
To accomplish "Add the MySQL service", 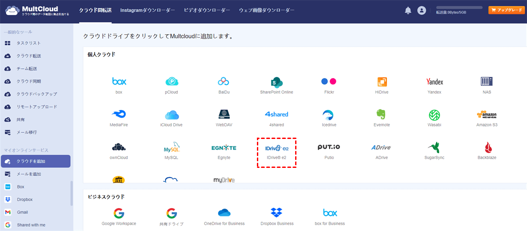I will (172, 147).
